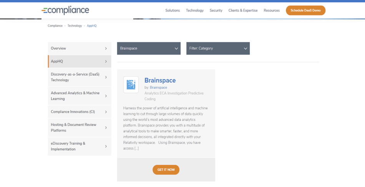Click chevron beside Advanced Analytics & Machine Learning
The width and height of the screenshot is (365, 187).
click(x=106, y=96)
